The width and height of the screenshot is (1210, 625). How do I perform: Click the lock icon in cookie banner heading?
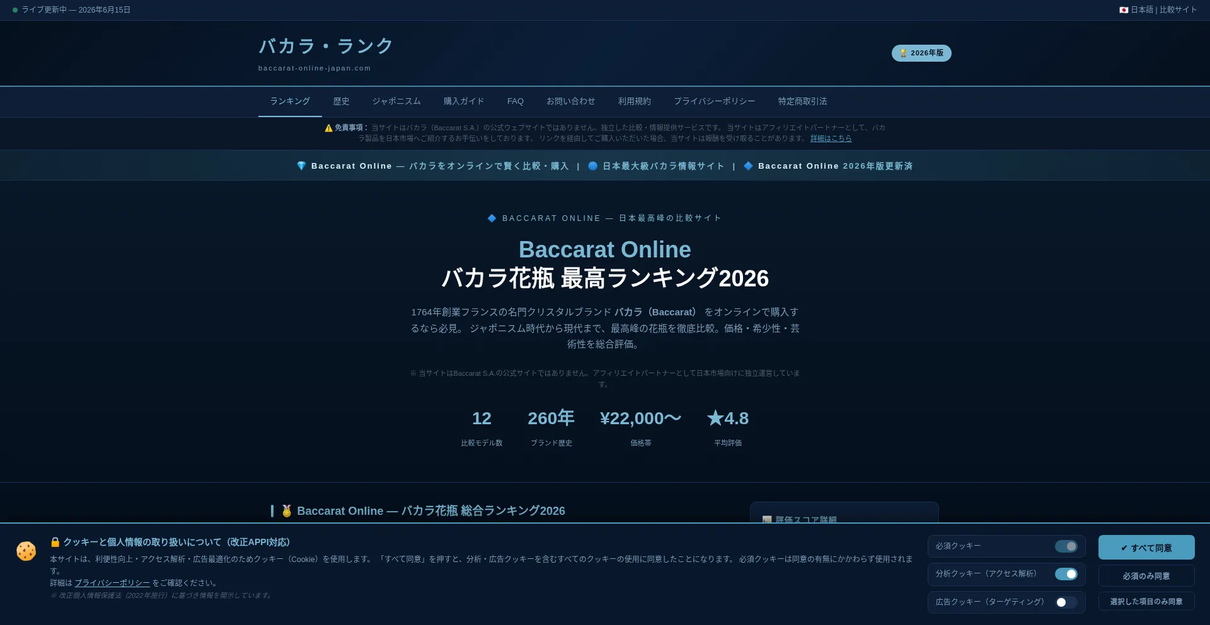[x=55, y=542]
